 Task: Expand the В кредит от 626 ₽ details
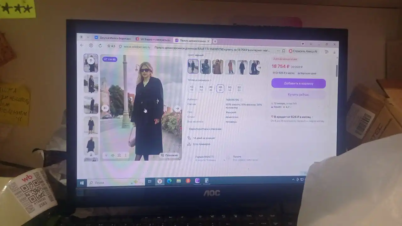click(291, 116)
